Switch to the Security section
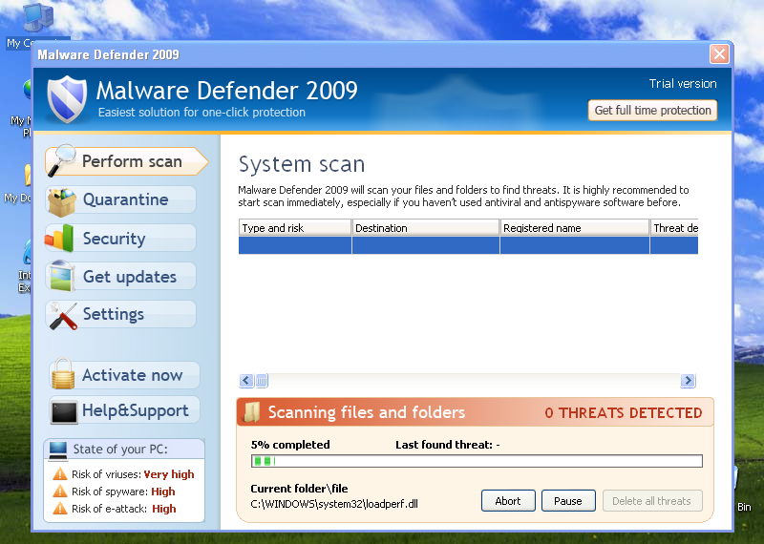 (121, 239)
